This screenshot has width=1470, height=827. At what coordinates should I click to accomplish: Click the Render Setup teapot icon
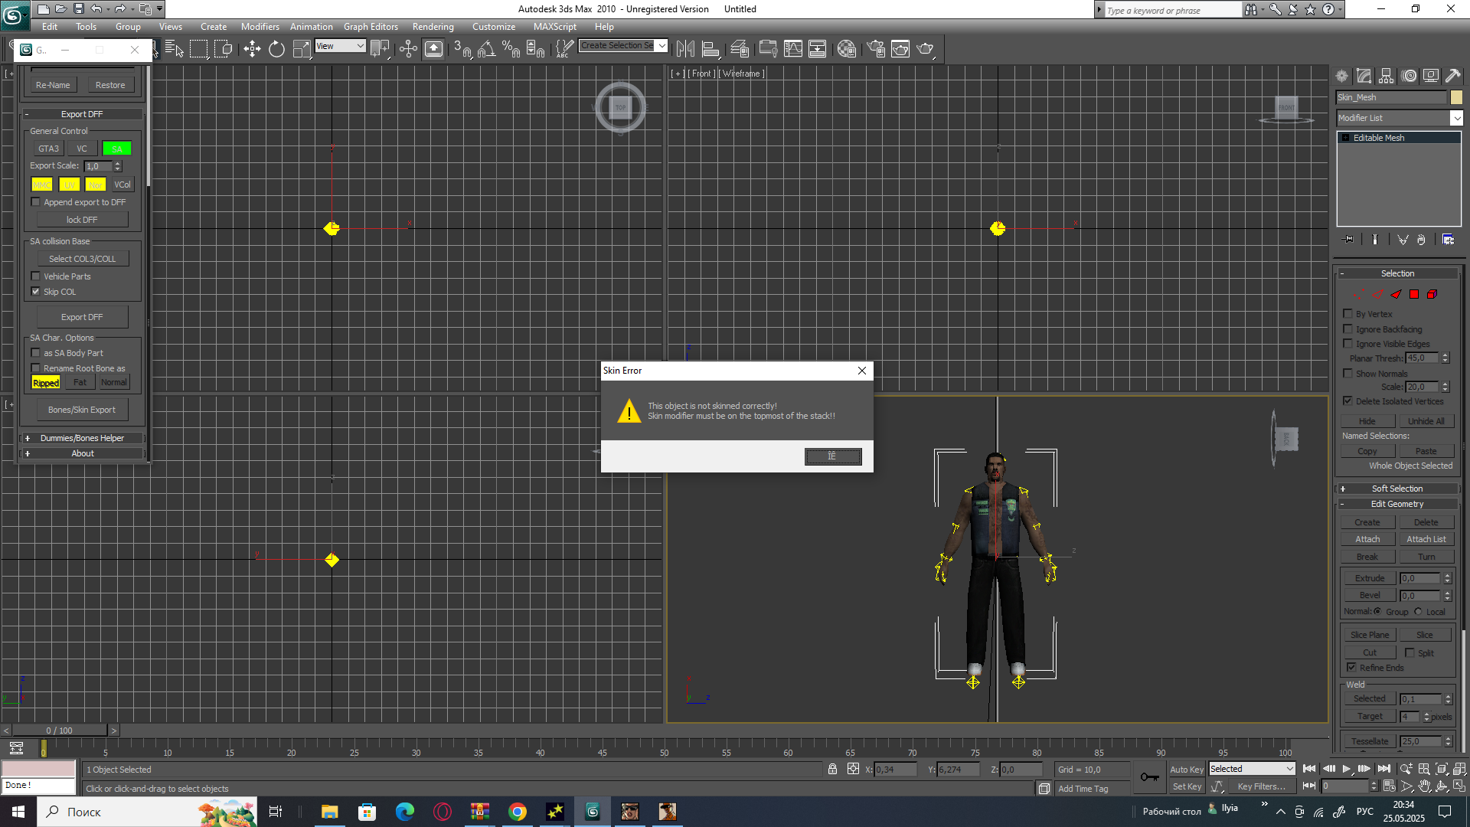pos(876,49)
